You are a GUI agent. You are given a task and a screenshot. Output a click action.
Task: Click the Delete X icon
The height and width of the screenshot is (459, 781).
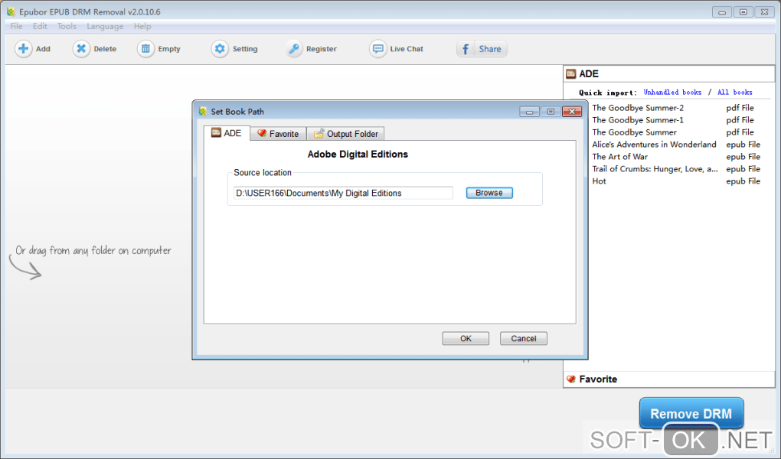click(81, 49)
